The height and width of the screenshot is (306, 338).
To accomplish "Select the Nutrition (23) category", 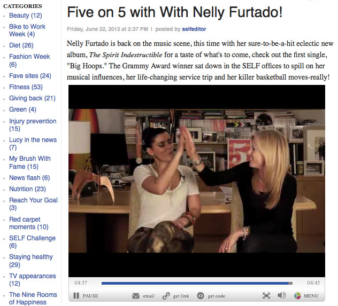I will (27, 189).
